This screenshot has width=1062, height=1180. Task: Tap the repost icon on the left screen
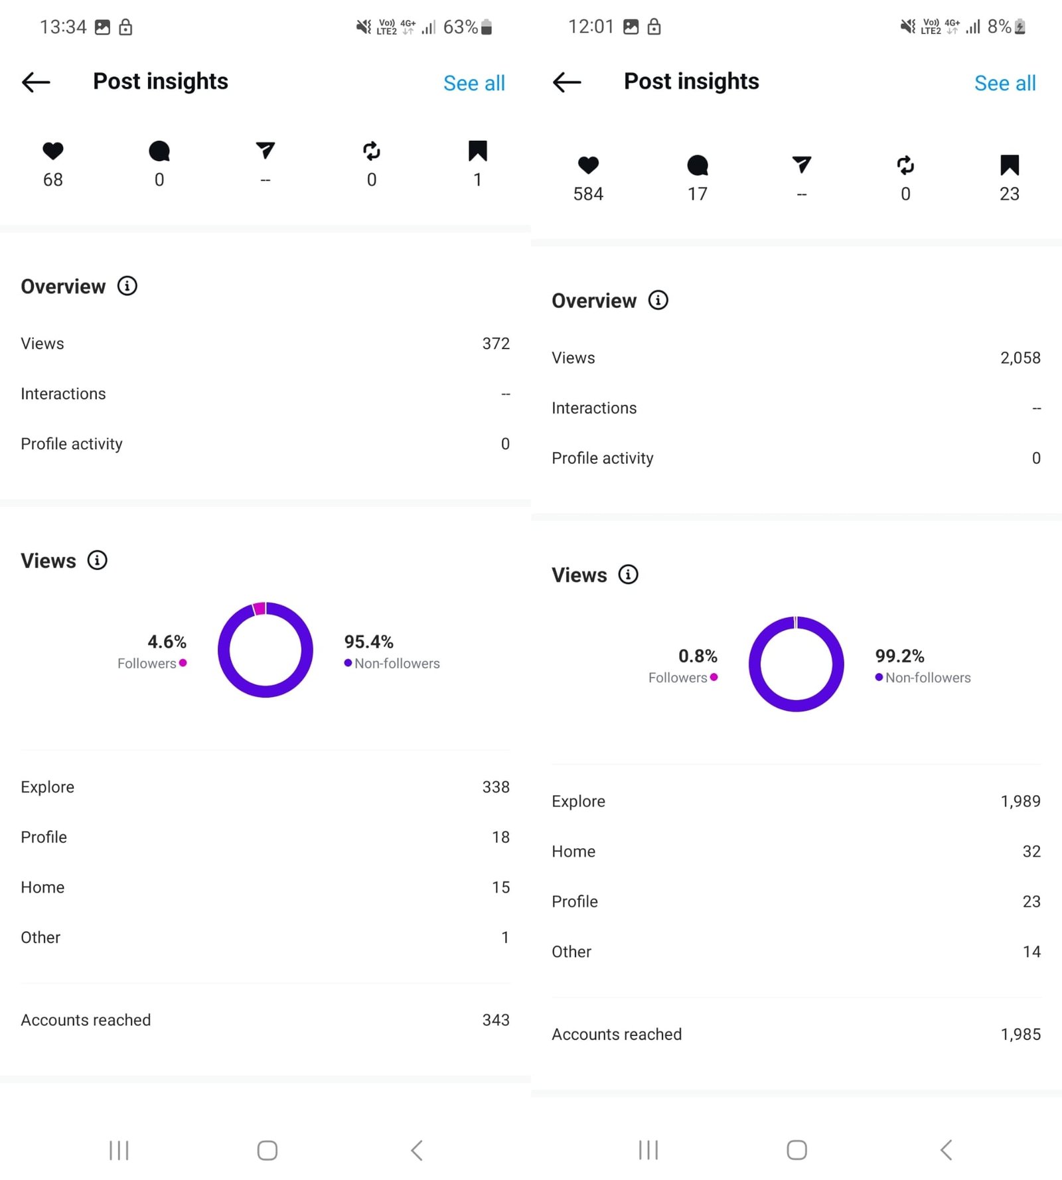click(372, 151)
